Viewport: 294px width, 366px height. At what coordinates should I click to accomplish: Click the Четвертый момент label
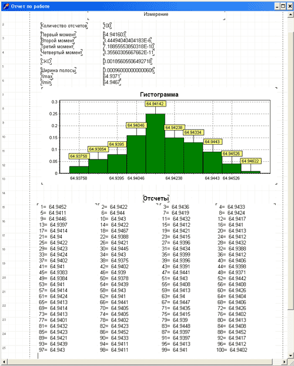(62, 52)
